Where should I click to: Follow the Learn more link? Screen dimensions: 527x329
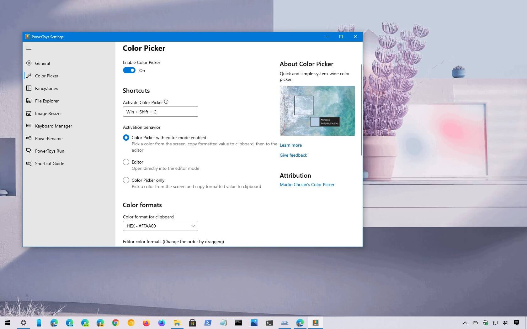click(290, 145)
